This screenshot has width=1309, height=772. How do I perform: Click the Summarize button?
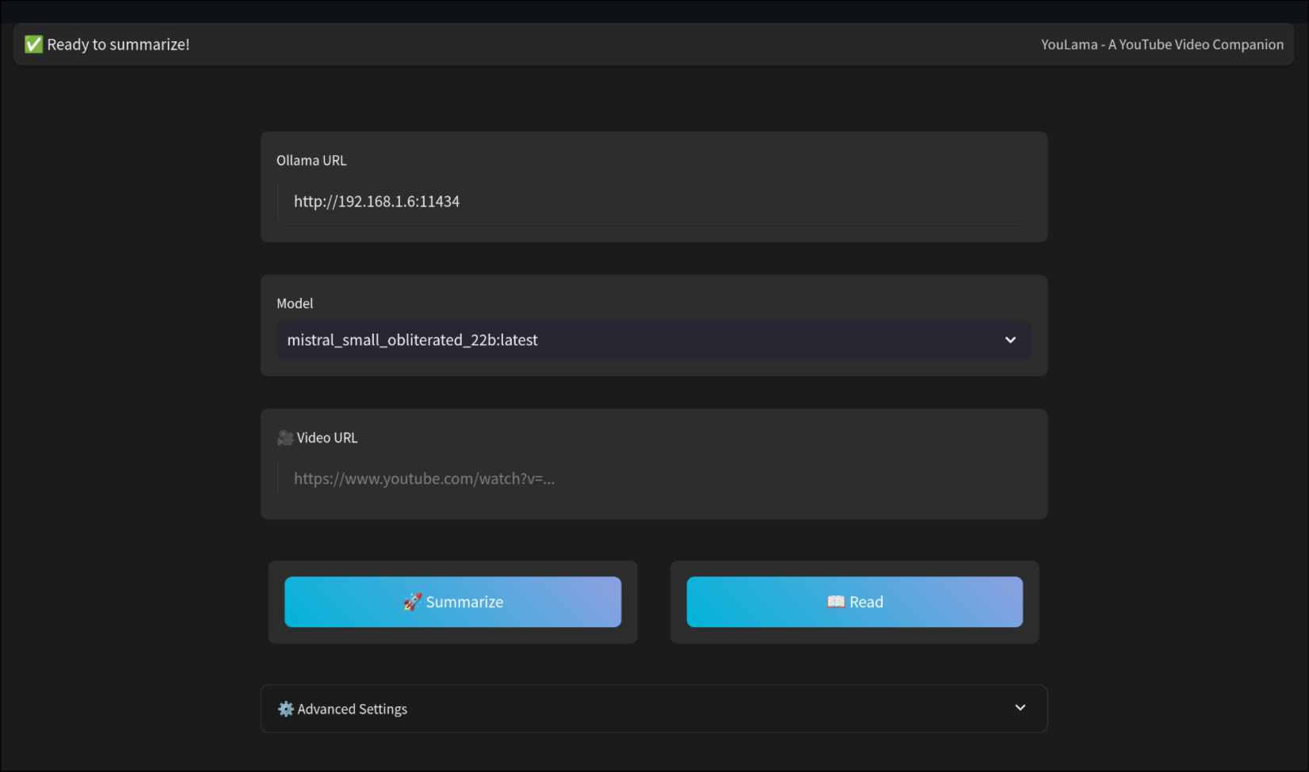click(452, 602)
